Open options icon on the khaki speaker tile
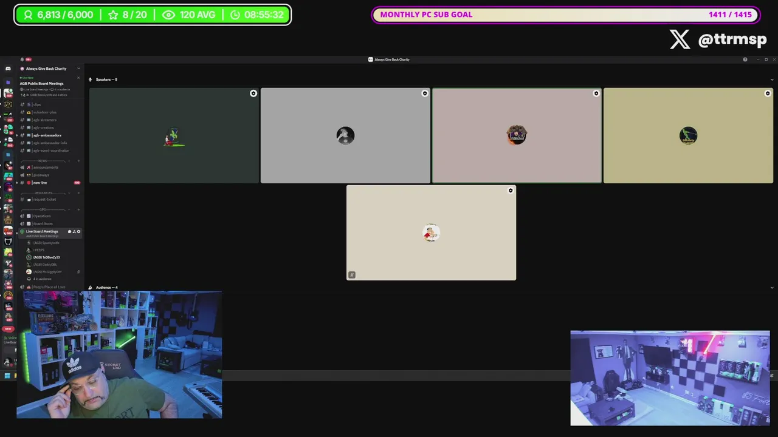 click(768, 93)
